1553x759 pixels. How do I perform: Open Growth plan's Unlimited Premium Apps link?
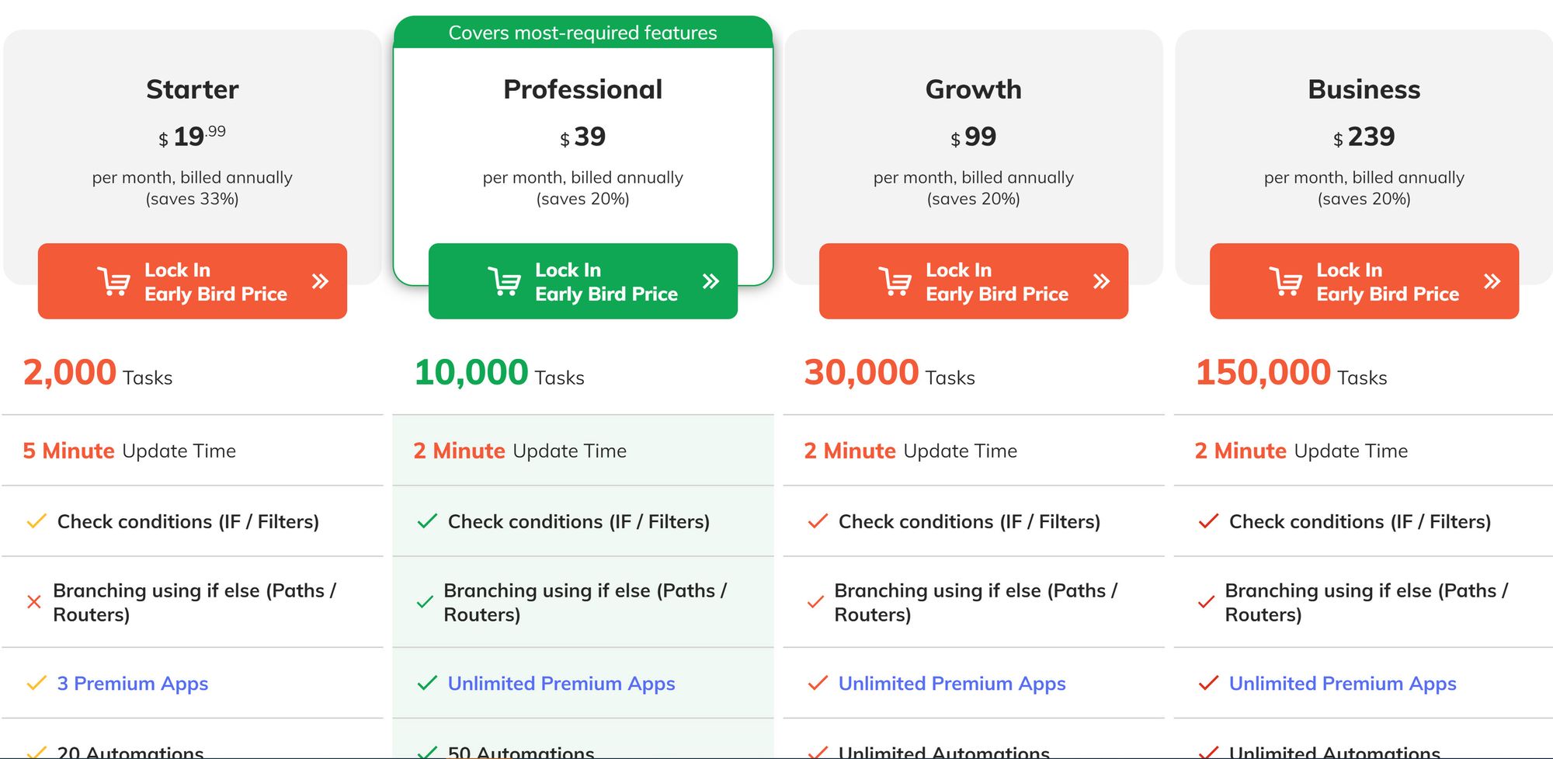(x=952, y=684)
